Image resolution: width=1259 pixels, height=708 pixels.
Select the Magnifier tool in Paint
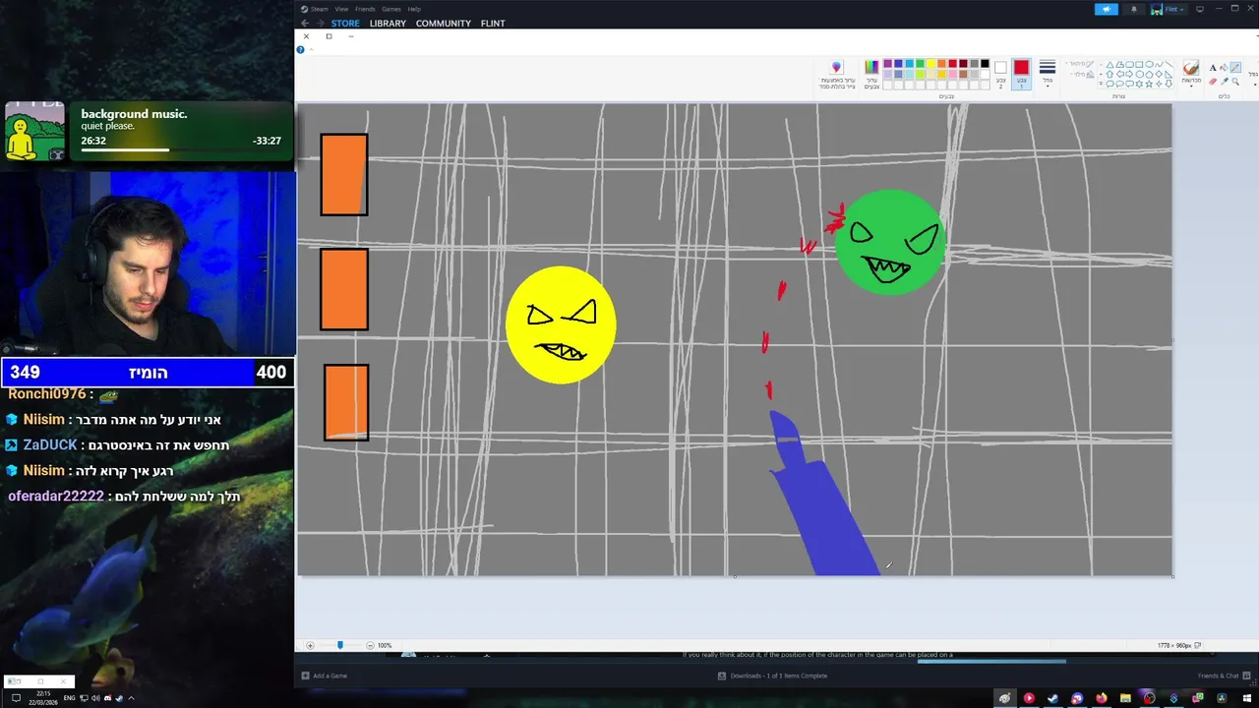click(x=1235, y=81)
